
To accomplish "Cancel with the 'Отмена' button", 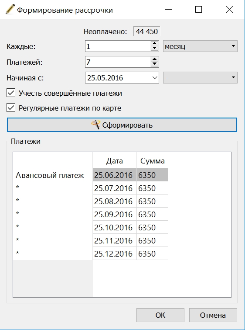I will (x=213, y=315).
